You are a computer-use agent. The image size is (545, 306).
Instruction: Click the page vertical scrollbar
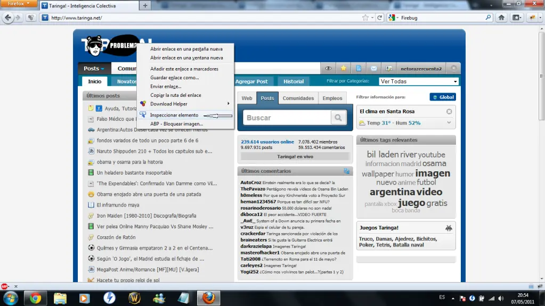click(541, 76)
